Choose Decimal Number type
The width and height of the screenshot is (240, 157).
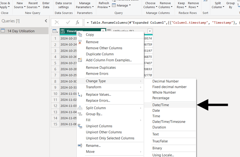pyautogui.click(x=170, y=81)
